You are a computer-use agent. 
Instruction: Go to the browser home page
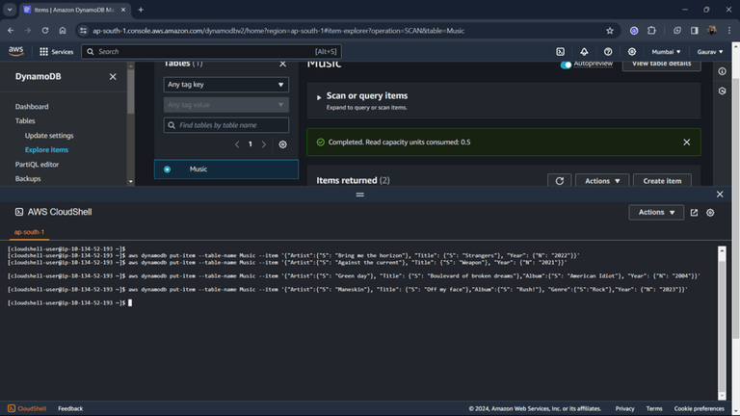pos(63,31)
